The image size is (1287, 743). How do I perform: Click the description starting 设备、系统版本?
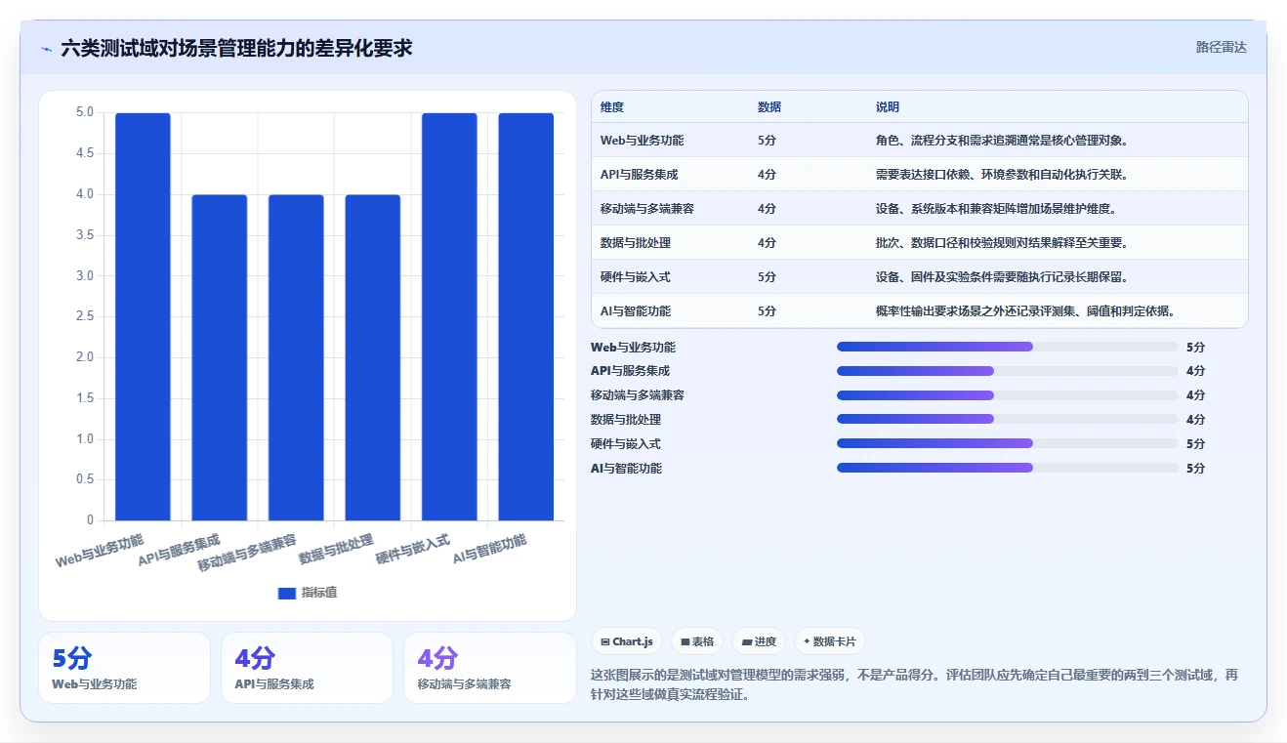click(x=996, y=209)
